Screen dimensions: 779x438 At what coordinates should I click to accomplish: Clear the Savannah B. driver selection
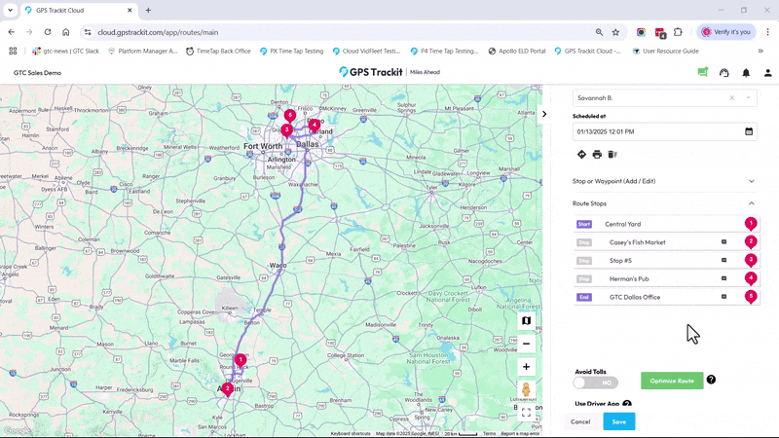[x=732, y=98]
